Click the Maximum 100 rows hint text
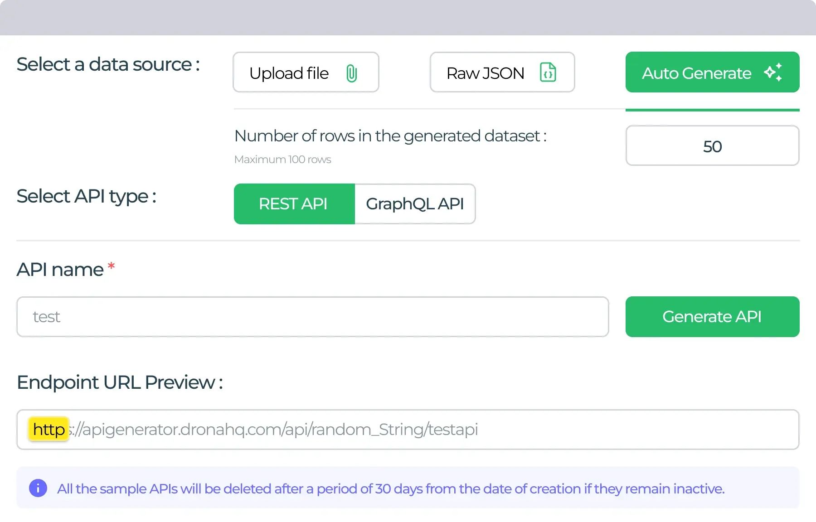 click(282, 159)
